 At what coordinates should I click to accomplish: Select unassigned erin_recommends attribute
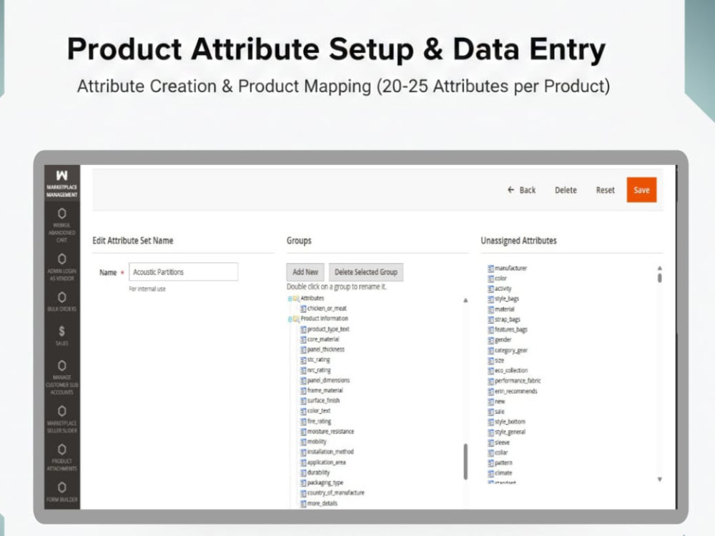[513, 391]
